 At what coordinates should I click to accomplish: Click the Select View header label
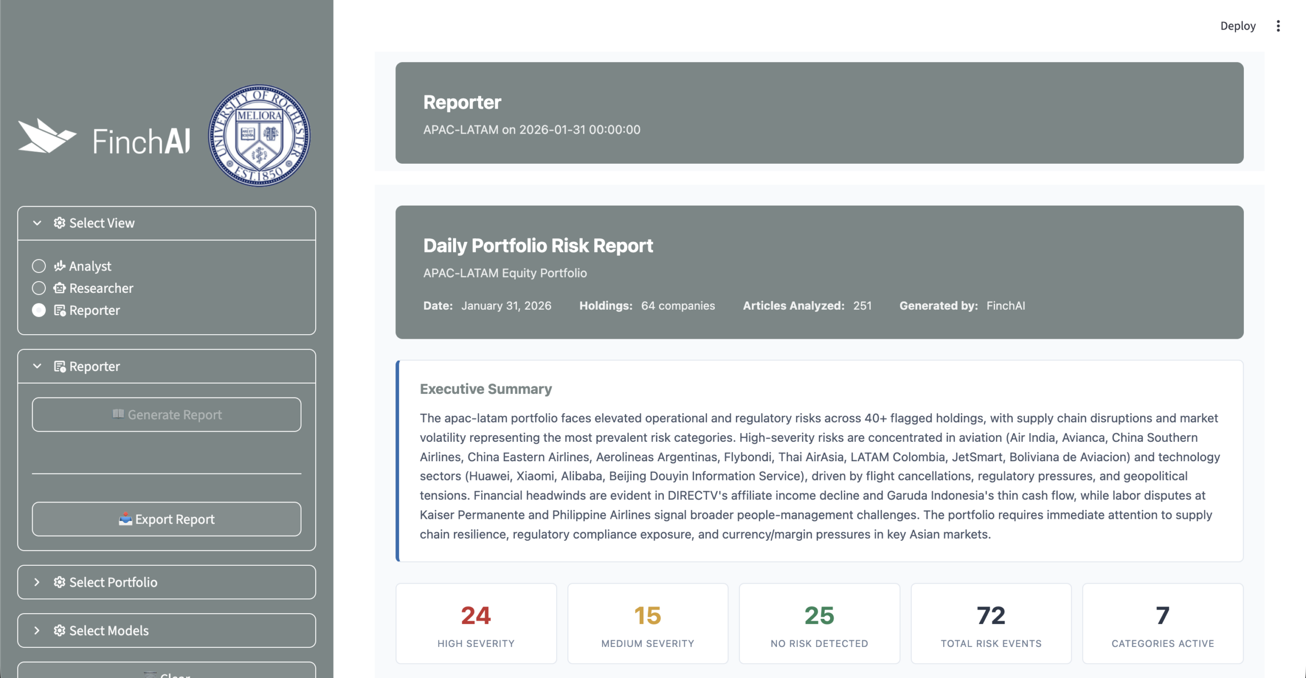click(102, 223)
